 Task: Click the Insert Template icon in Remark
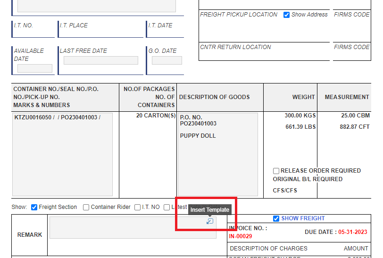point(210,221)
